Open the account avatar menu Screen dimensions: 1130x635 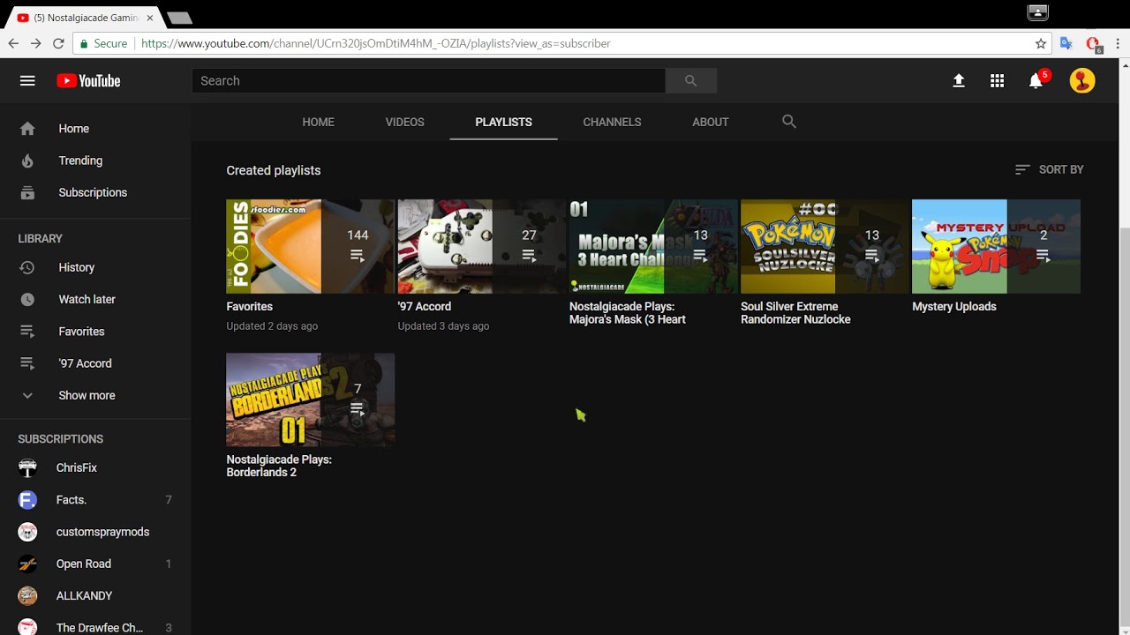click(x=1082, y=80)
